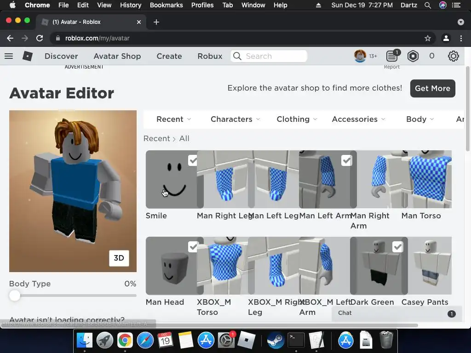Open Safari compass in the dock
This screenshot has width=471, height=353.
(145, 340)
